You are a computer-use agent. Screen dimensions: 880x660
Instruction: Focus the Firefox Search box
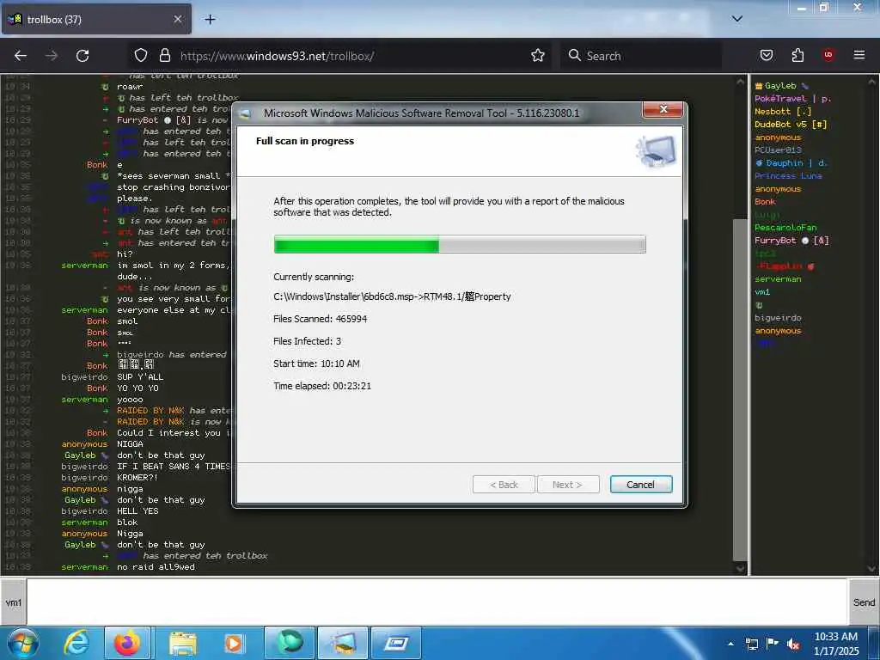(x=639, y=56)
